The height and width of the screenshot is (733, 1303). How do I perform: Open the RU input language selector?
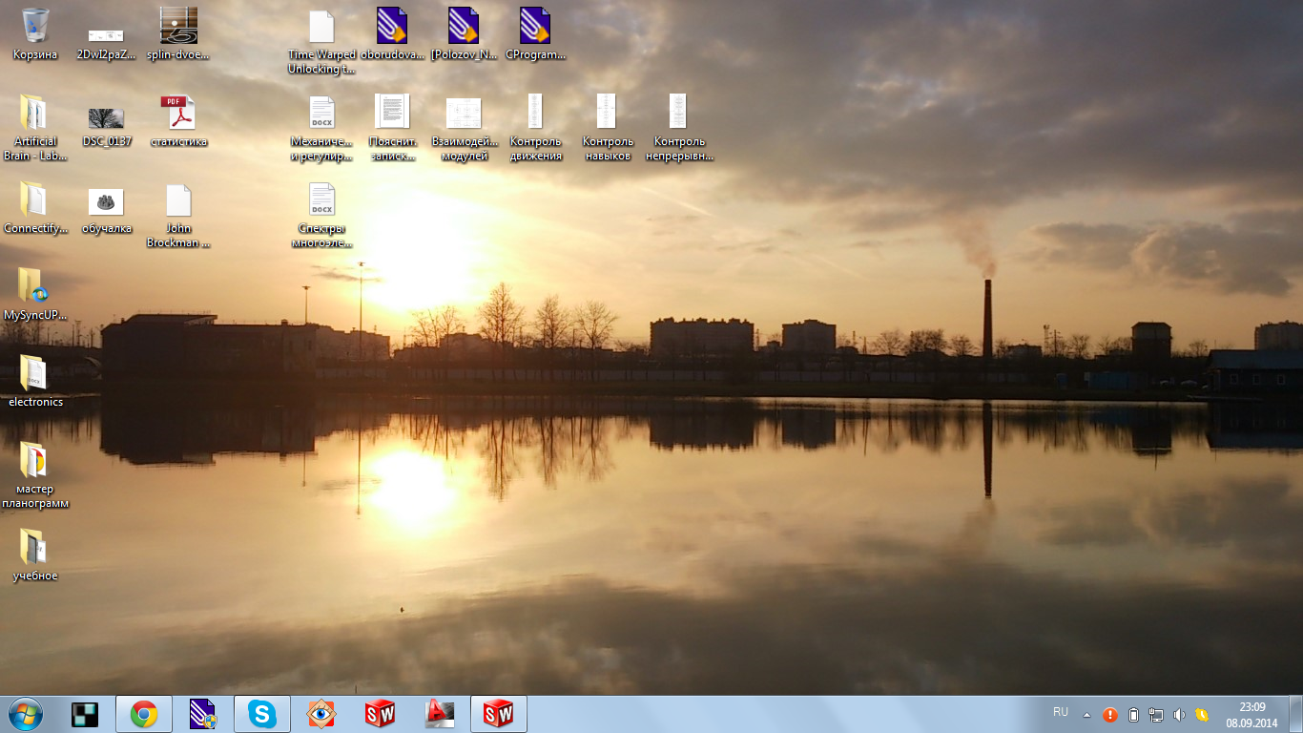click(x=1061, y=713)
